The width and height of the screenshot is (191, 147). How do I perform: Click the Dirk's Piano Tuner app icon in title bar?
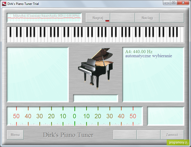click(4, 4)
